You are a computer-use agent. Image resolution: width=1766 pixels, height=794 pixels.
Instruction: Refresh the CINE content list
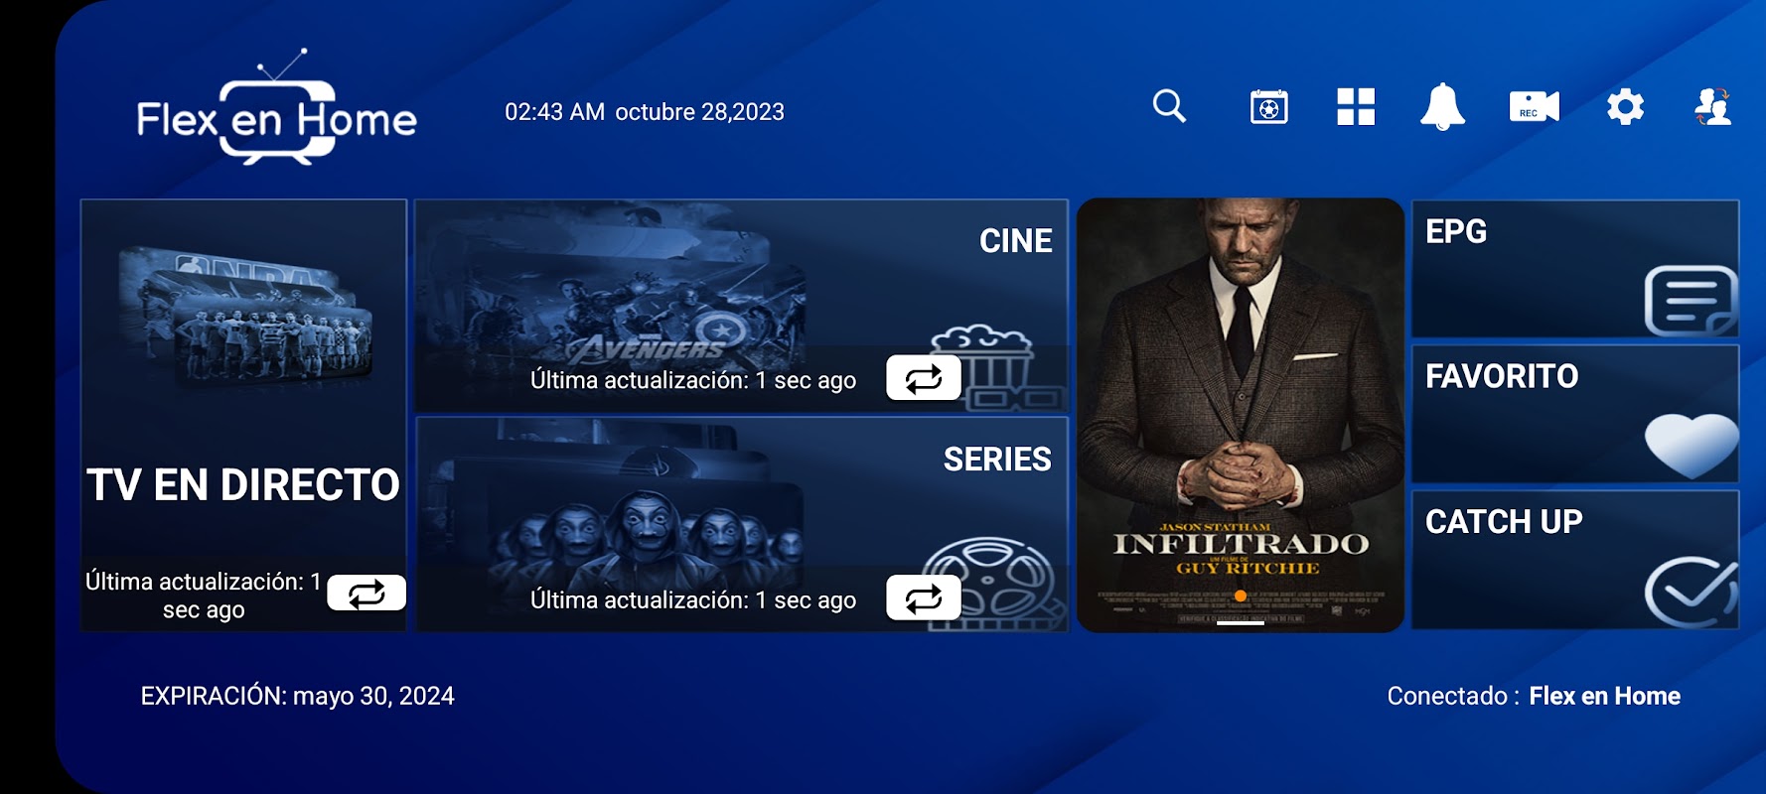click(923, 378)
